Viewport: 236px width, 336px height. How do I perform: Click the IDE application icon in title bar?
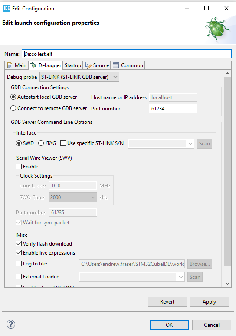point(7,8)
